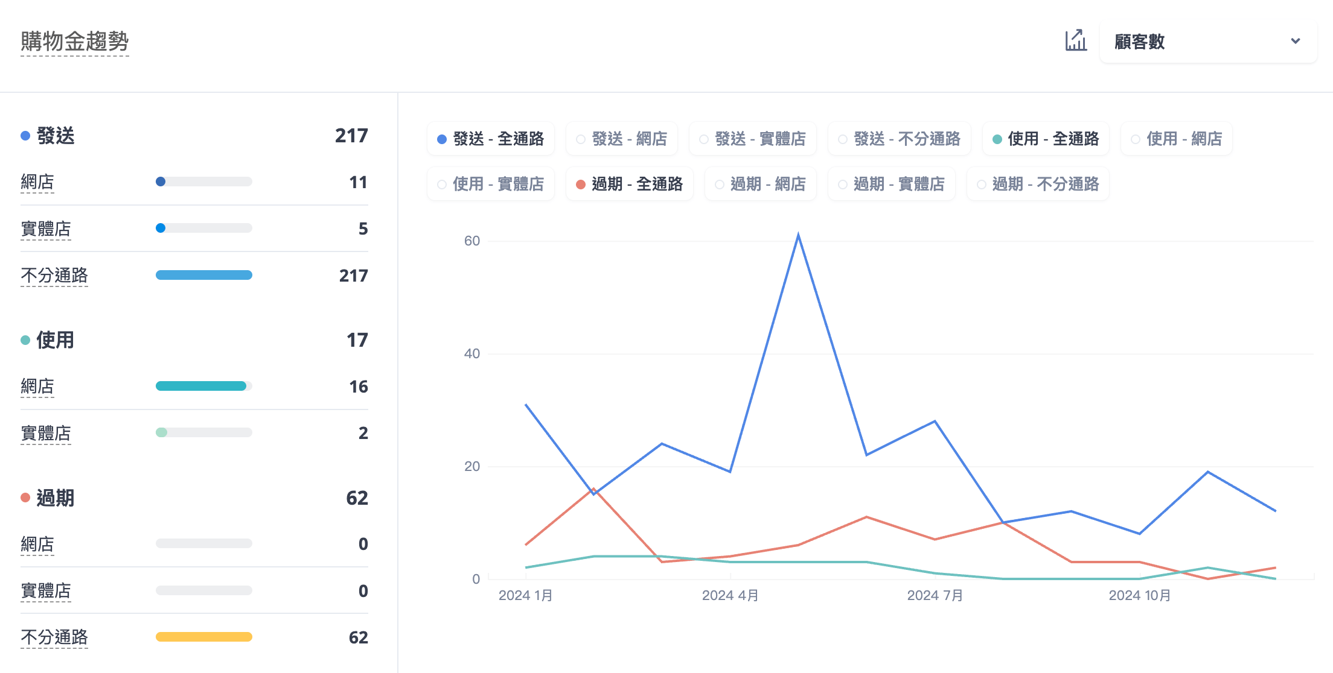This screenshot has width=1333, height=673.
Task: Enable the 發送 - 不分通路 legend series
Action: (900, 139)
